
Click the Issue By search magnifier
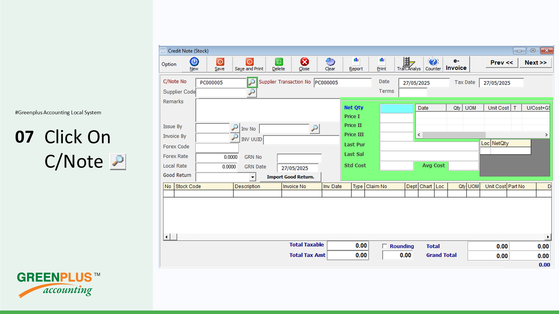pos(235,127)
